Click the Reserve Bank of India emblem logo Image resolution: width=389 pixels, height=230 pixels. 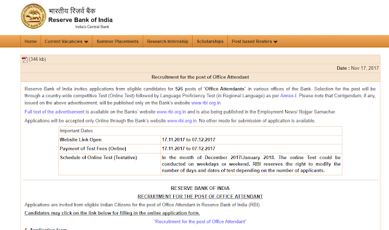(33, 16)
